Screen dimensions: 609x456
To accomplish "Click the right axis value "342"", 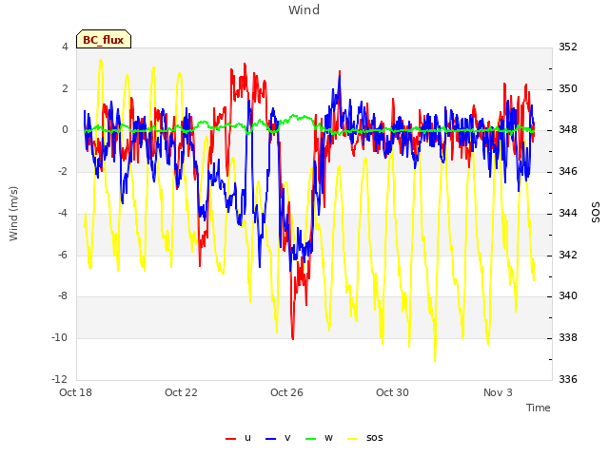I will click(568, 255).
